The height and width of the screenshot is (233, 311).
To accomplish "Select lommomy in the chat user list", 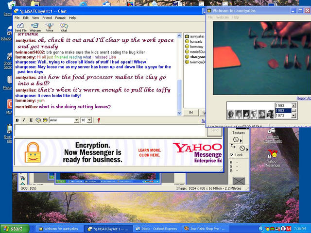I will coord(195,47).
